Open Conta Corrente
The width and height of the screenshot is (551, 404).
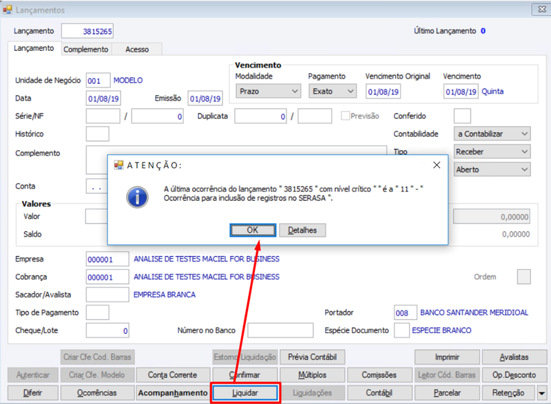point(174,375)
